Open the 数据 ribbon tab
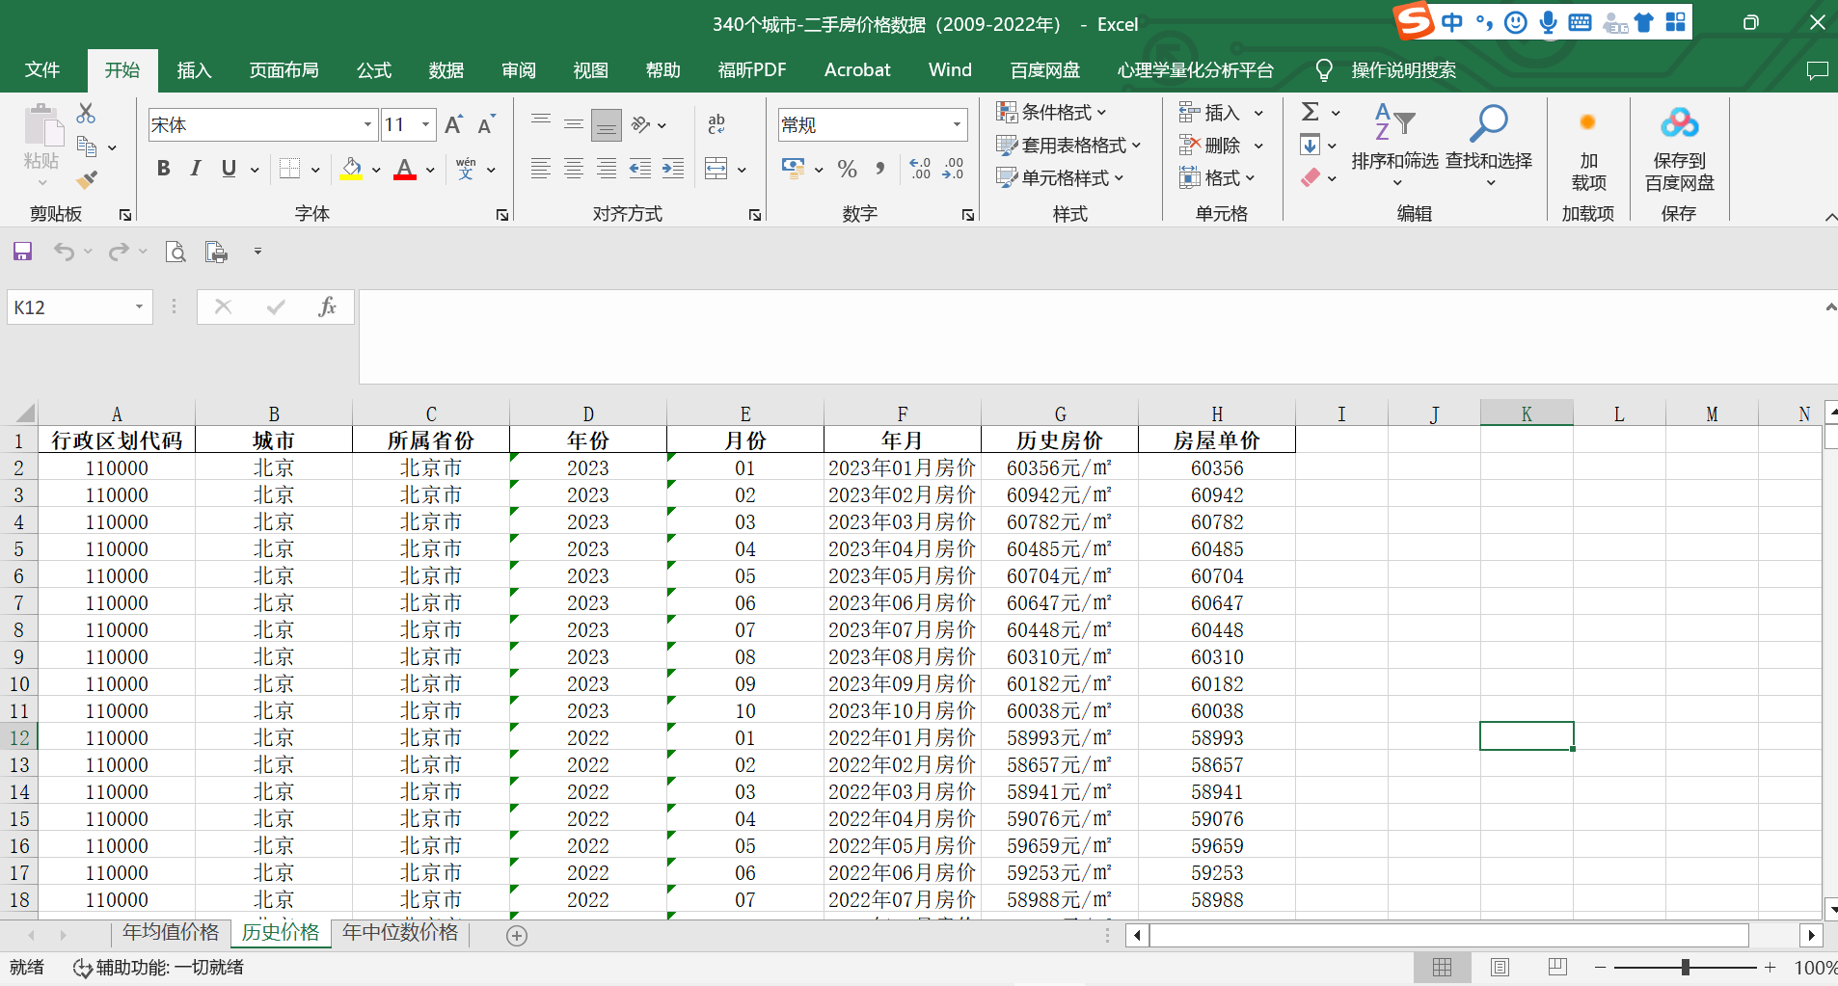Screen dimensions: 1838x986 (446, 69)
